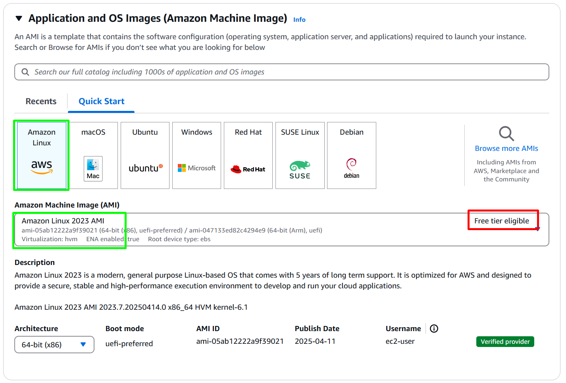Select the Red Hat tile
Image resolution: width=566 pixels, height=383 pixels.
coord(248,155)
